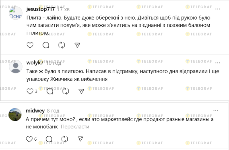Reply to midwey's comment
The height and width of the screenshot is (150, 229).
click(49, 139)
